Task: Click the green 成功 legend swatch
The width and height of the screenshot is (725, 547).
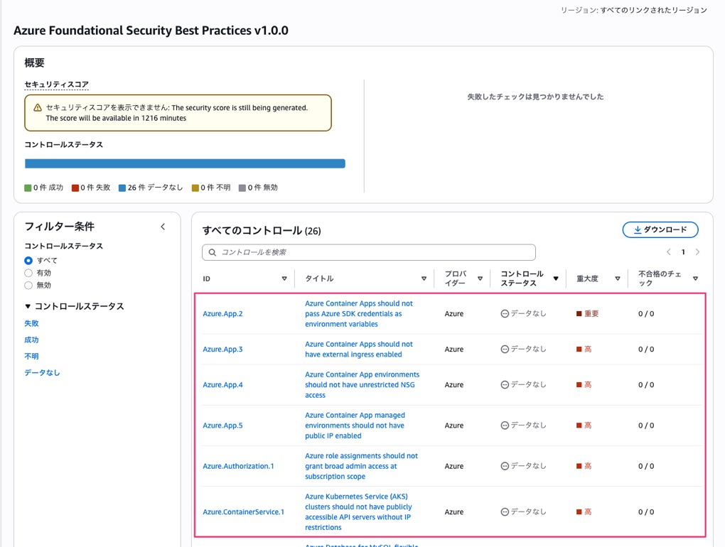Action: [28, 188]
